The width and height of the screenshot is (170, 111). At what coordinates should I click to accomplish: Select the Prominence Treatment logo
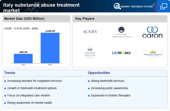[153, 53]
